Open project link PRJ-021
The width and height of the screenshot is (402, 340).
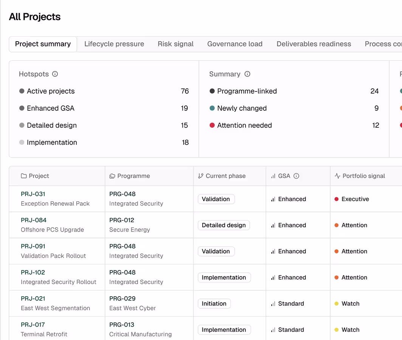[33, 299]
